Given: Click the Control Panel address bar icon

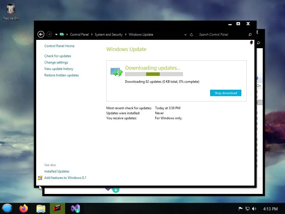Looking at the screenshot, I should coord(62,34).
